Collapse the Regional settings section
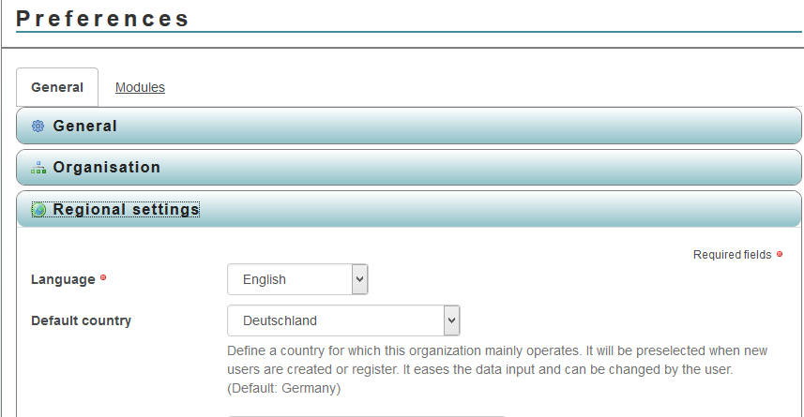The width and height of the screenshot is (804, 417). pyautogui.click(x=409, y=210)
